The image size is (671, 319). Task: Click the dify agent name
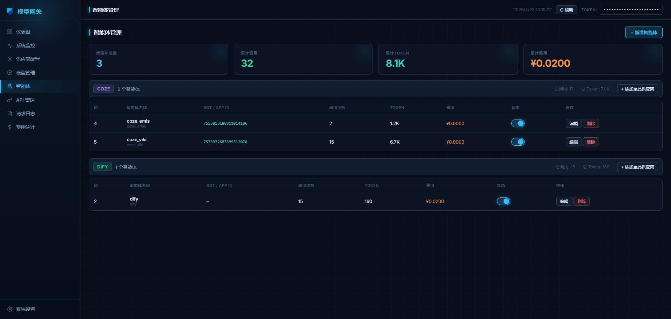click(x=134, y=199)
